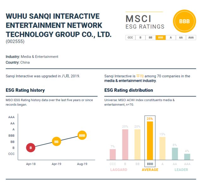This screenshot has width=205, height=183.
Task: Open the media & entertainment industry link
Action: [x=130, y=81]
